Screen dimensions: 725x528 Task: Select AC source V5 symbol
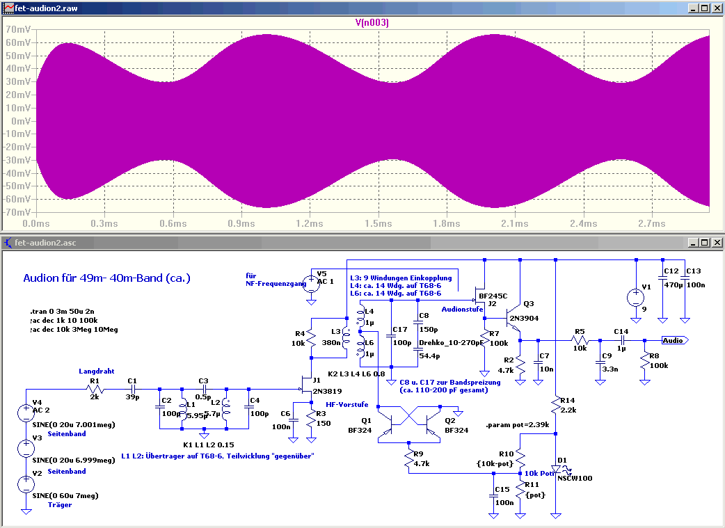click(311, 283)
